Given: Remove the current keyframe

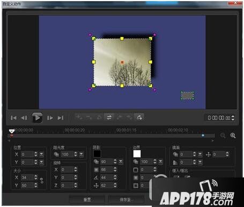Looking at the screenshot, I should click(x=89, y=117).
